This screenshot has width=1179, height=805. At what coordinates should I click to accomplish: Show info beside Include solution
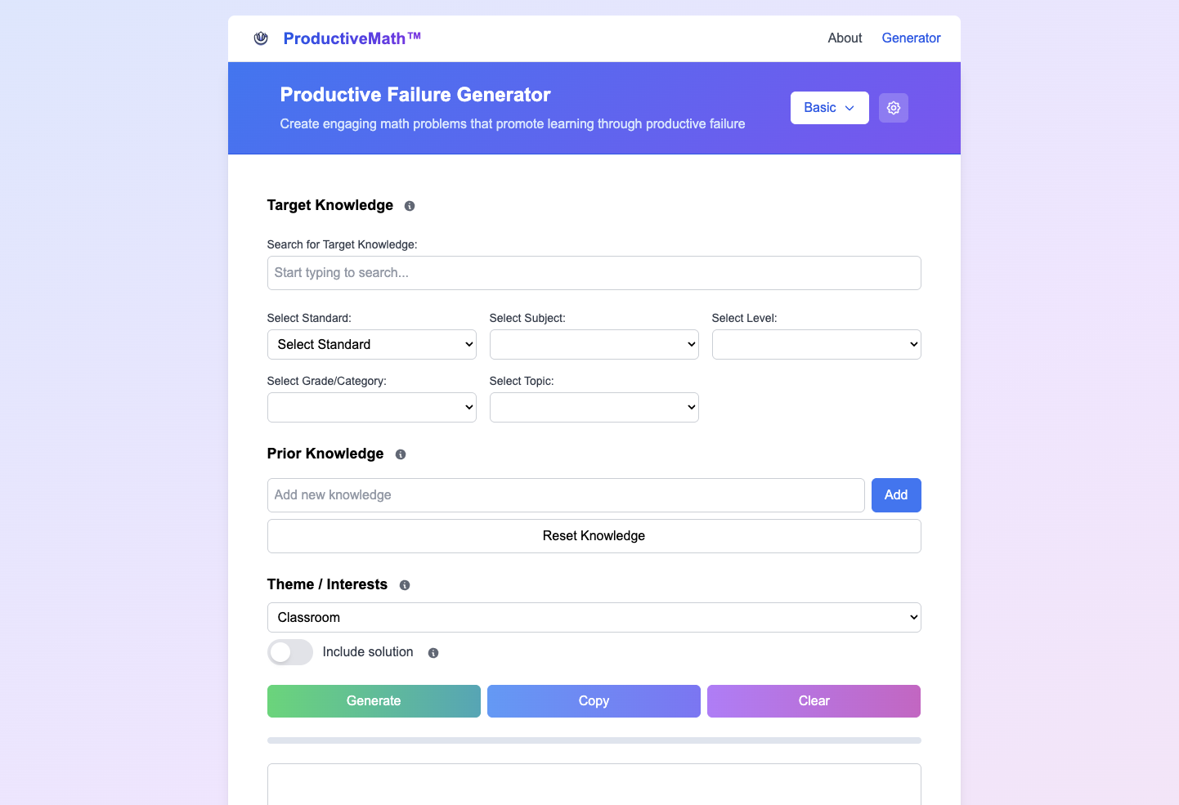point(433,653)
